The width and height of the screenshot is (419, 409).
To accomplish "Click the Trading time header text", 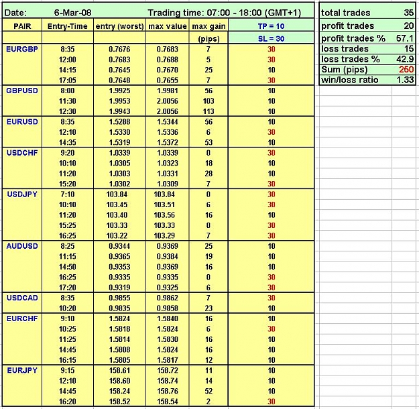I will tap(225, 13).
